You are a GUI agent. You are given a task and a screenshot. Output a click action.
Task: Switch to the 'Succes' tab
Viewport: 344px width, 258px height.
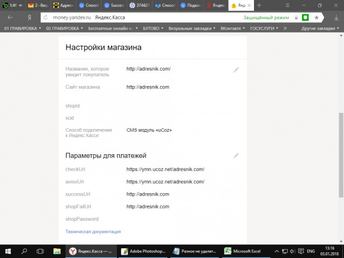point(114,6)
